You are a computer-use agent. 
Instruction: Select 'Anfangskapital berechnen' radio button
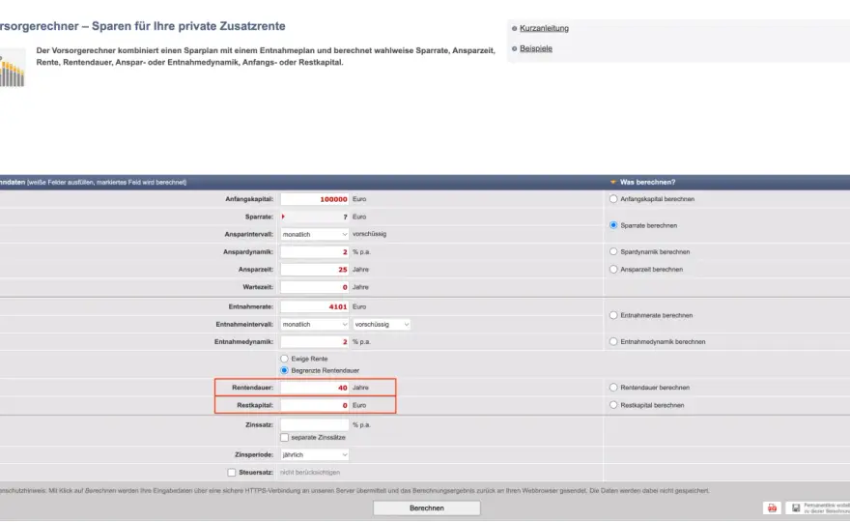613,199
